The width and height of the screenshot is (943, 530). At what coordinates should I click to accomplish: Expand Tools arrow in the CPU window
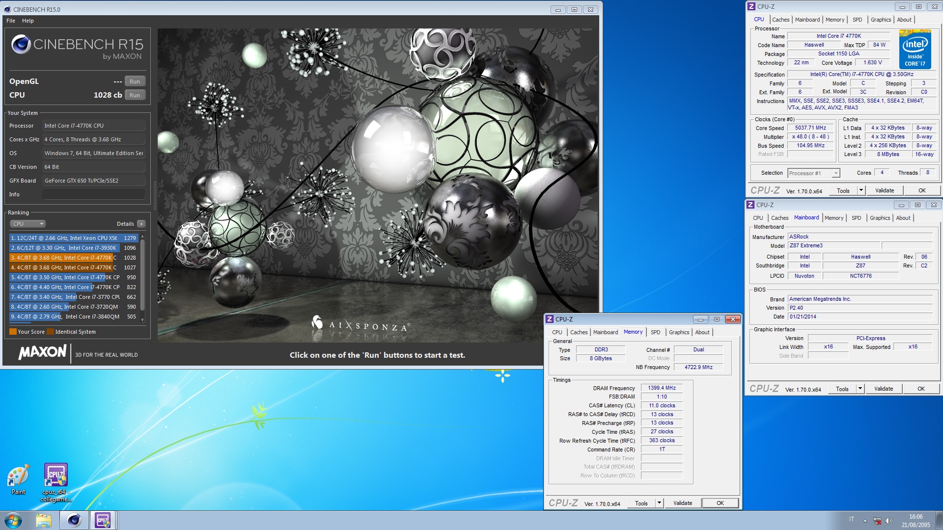(x=860, y=191)
